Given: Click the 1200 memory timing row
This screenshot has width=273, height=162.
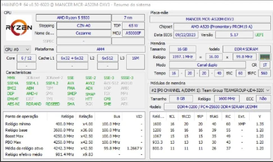Looking at the screenshot, I should coord(210,130).
